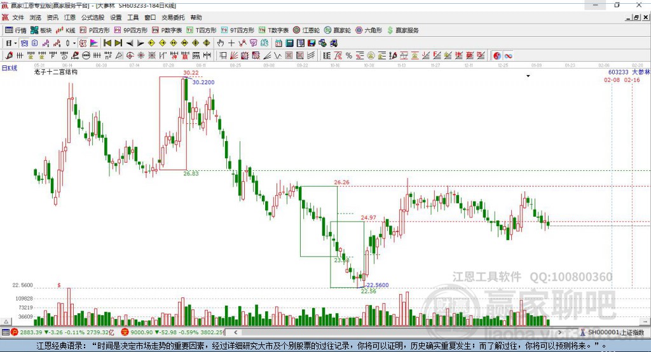The height and width of the screenshot is (352, 651).
Task: Open the P四方形 tool
Action: click(95, 30)
